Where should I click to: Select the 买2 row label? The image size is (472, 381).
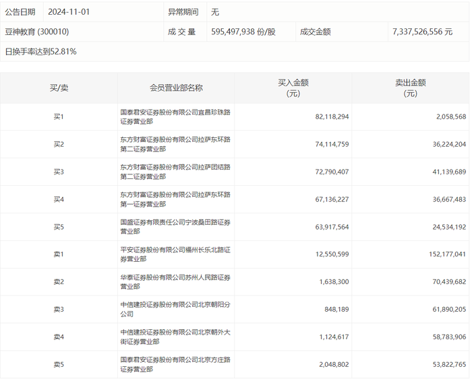[59, 145]
